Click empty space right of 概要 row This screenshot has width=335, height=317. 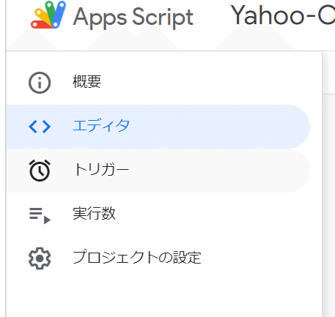205,83
